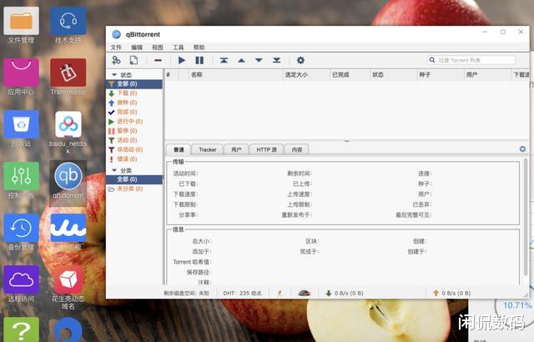Open the baidu_netdisk desktop icon
This screenshot has height=342, width=534.
tap(68, 132)
